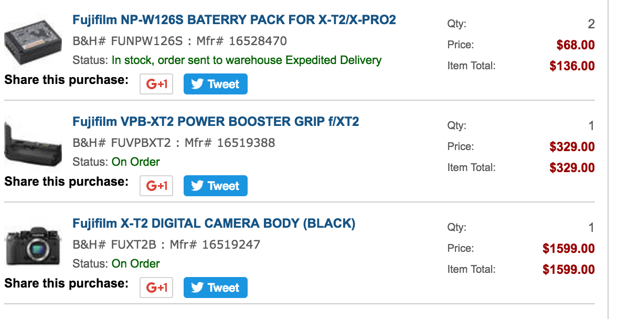Open Fujifilm VPB-XT2 Power Booster Grip link
The image size is (617, 319).
(x=216, y=122)
